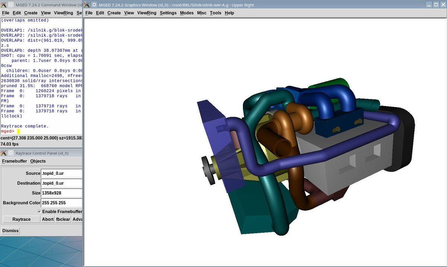Click the sticky button in Command Window titlebar
Image resolution: width=447 pixels, height=267 pixels.
click(x=11, y=5)
